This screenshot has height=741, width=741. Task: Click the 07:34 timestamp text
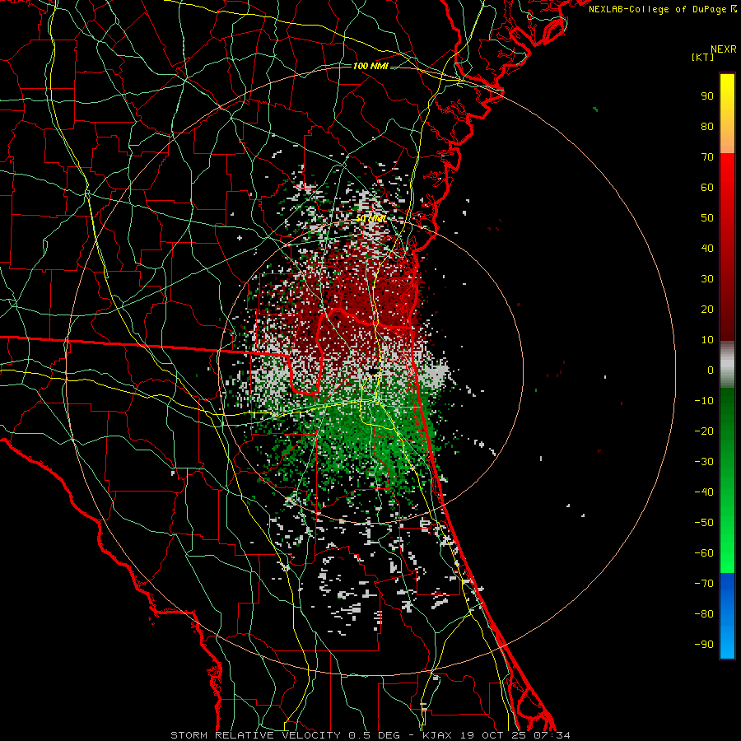(x=551, y=735)
